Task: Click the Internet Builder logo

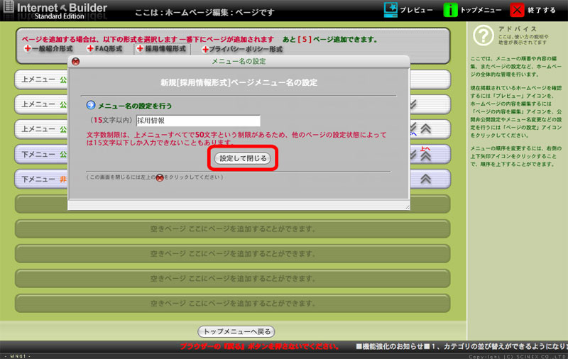Action: (x=58, y=11)
